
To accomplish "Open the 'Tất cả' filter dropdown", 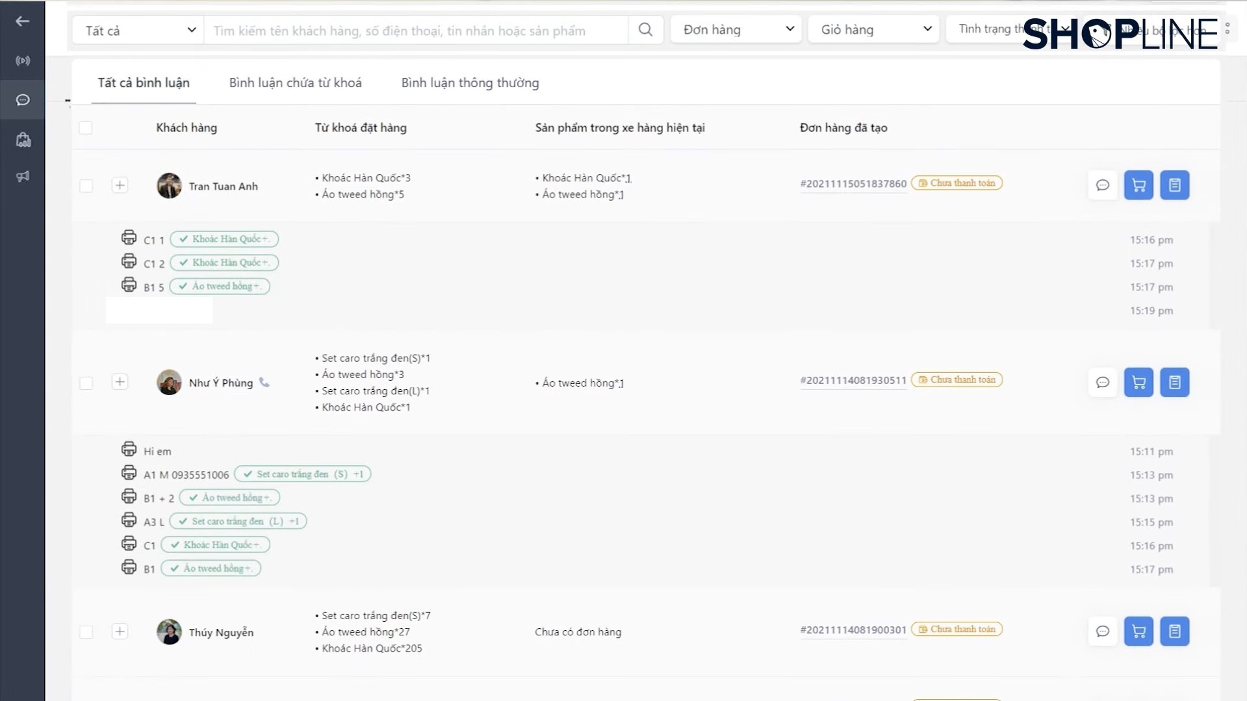I will tap(139, 31).
